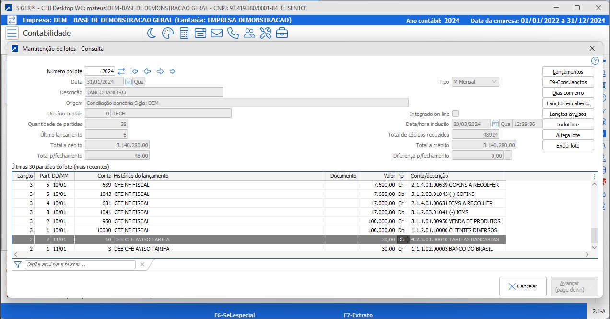Click the Lançamentos button
Viewport: 610px width, 319px height.
point(568,72)
